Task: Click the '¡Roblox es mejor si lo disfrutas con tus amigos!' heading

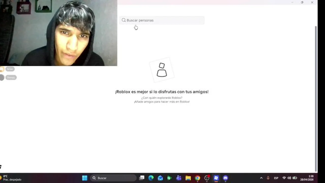Action: [x=162, y=92]
